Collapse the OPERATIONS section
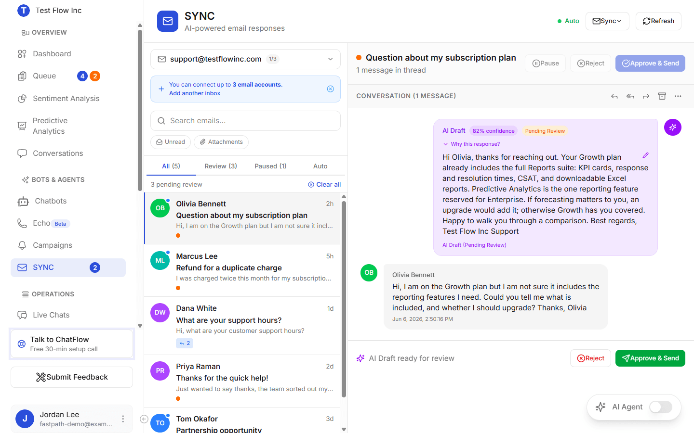The image size is (694, 433). pyautogui.click(x=48, y=294)
